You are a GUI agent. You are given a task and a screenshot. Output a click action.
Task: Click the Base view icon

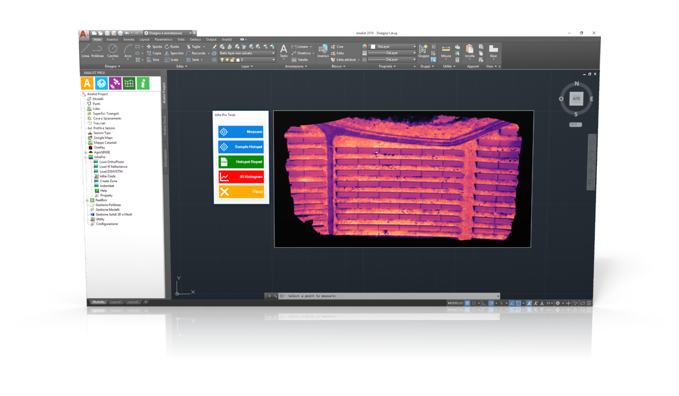pos(493,51)
